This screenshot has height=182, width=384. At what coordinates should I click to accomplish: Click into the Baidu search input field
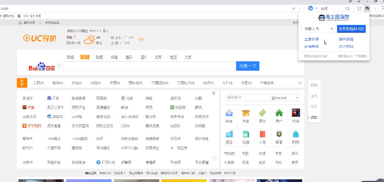click(149, 66)
